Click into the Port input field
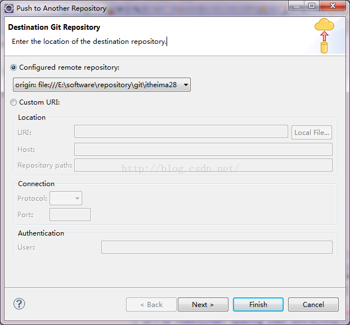 point(70,215)
